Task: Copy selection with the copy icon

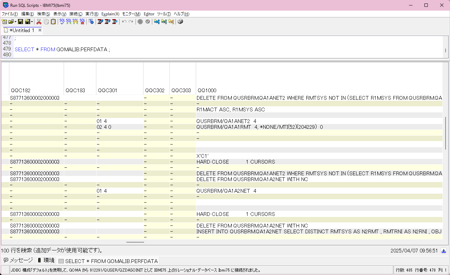Action: 46,22
